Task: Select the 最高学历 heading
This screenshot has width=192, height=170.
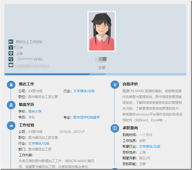Action: (26, 105)
